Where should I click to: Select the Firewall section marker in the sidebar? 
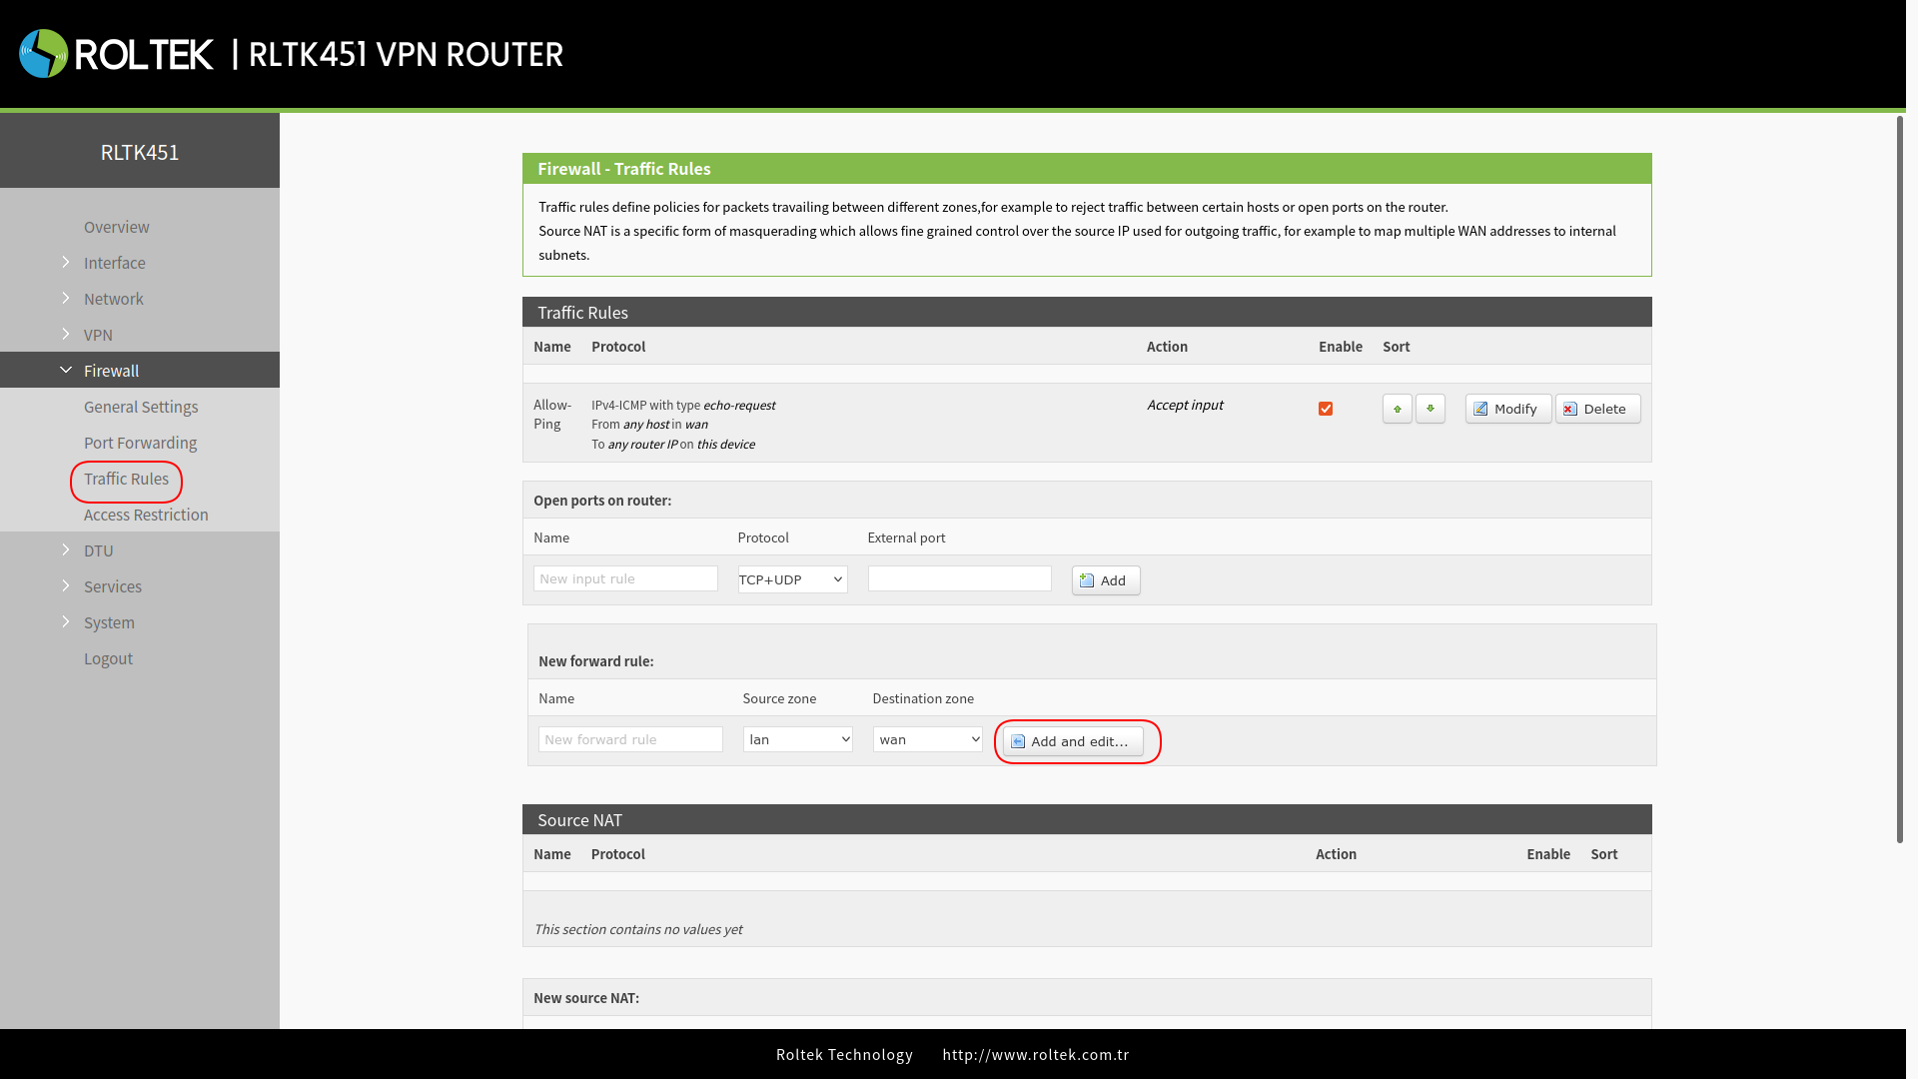pos(66,370)
